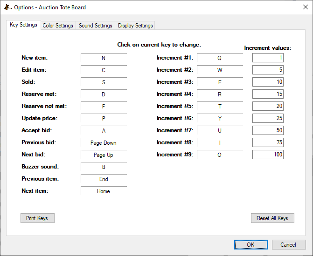Switch to the Color Settings tab
Viewport: 313px width, 256px height.
(x=58, y=26)
